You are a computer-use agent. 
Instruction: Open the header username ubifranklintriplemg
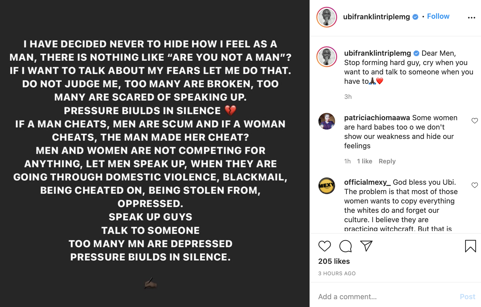click(376, 17)
